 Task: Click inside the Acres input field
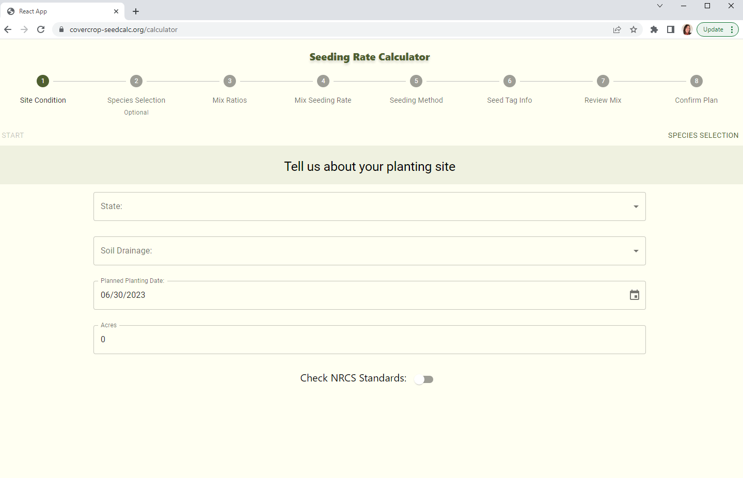369,339
